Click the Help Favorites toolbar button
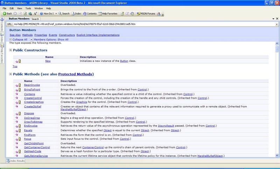280x169 pixels. 107,14
